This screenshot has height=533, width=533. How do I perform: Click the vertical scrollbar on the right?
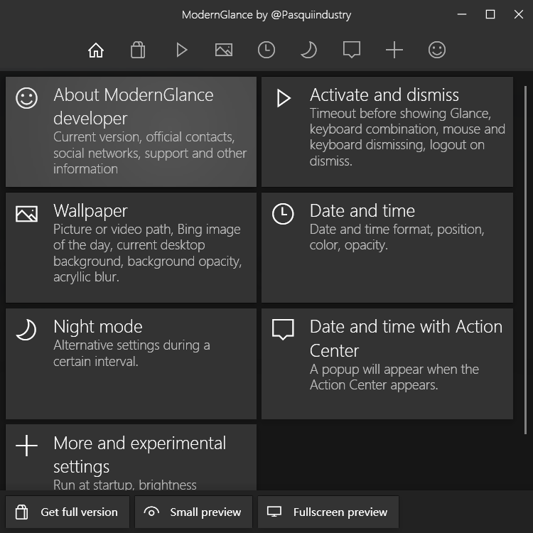pyautogui.click(x=525, y=259)
